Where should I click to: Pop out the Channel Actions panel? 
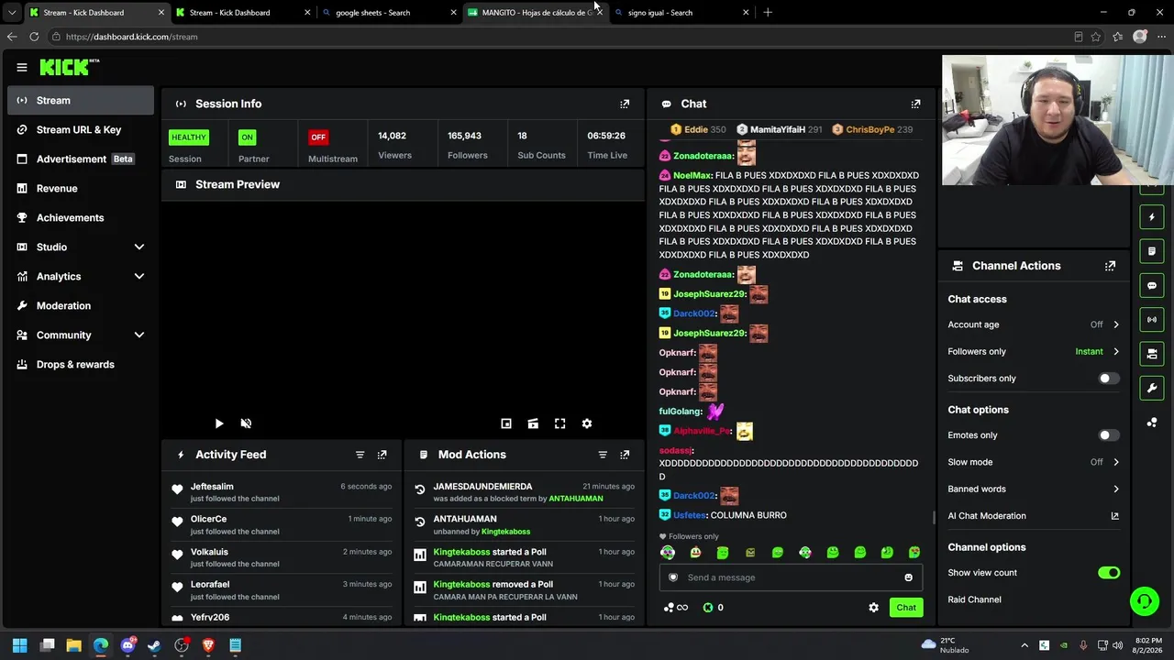(x=1110, y=266)
